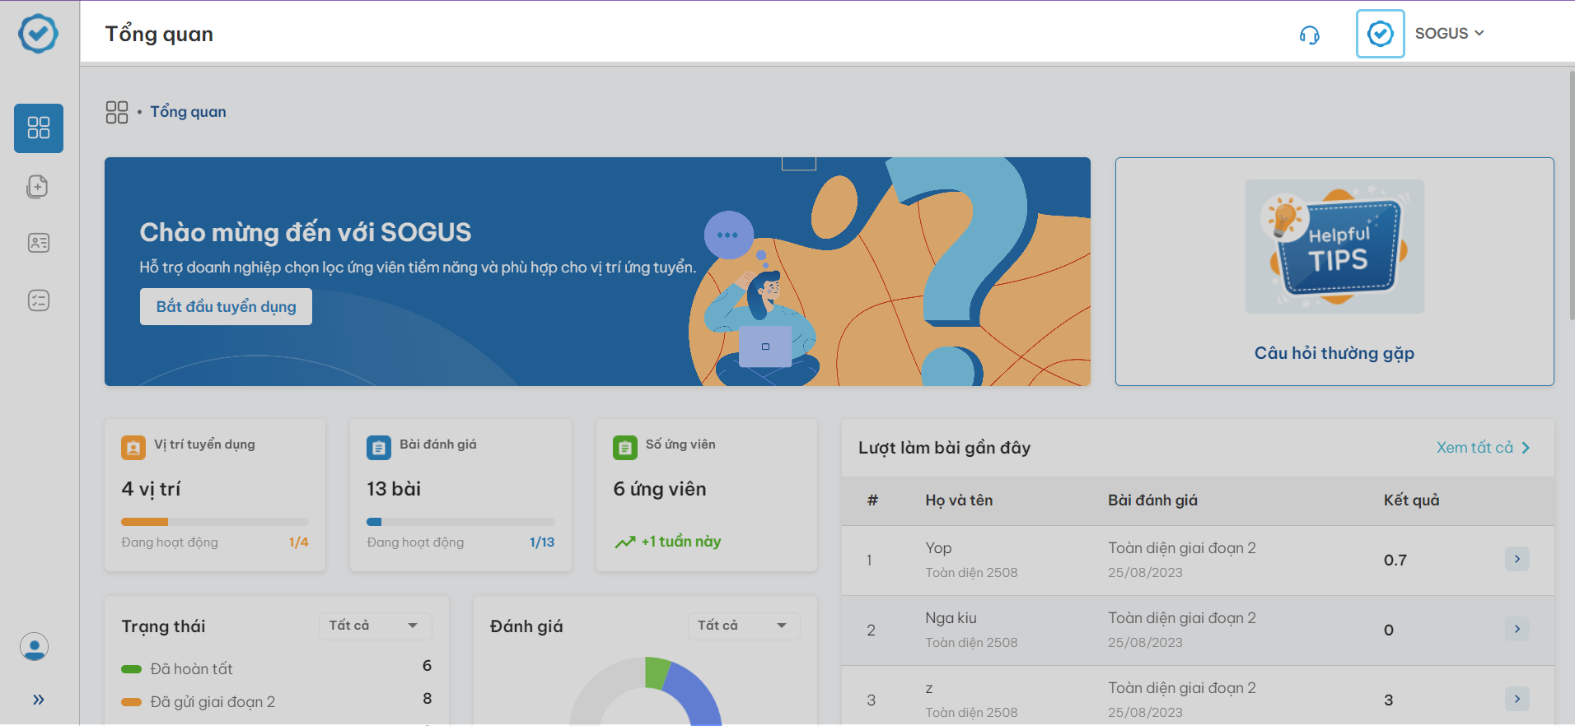Open the dashboard overview sidebar icon

pyautogui.click(x=39, y=128)
